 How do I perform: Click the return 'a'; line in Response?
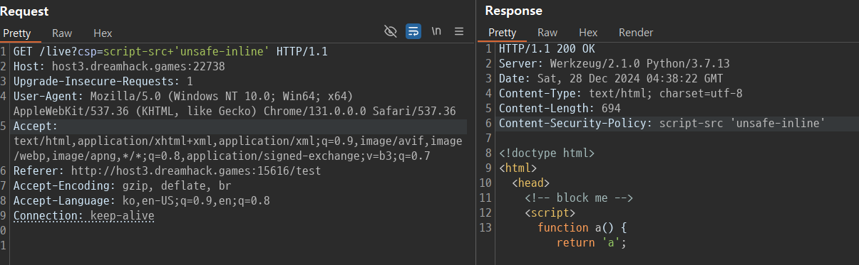click(591, 242)
